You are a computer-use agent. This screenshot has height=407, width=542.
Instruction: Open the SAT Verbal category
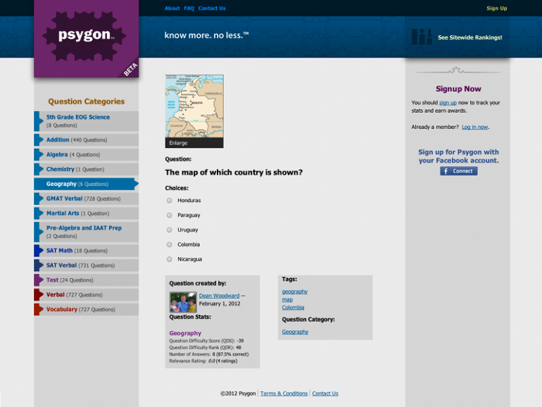point(86,265)
